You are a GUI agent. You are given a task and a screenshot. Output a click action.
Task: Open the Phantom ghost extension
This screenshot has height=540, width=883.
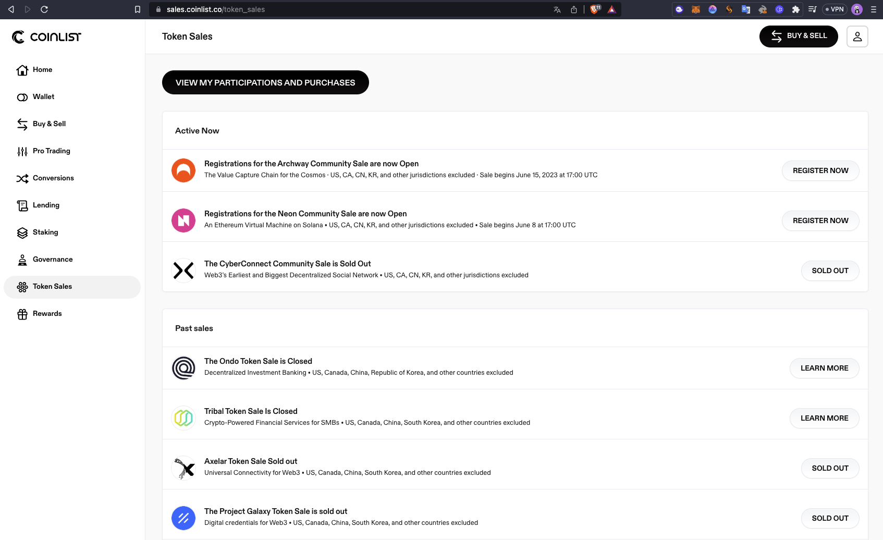[679, 9]
